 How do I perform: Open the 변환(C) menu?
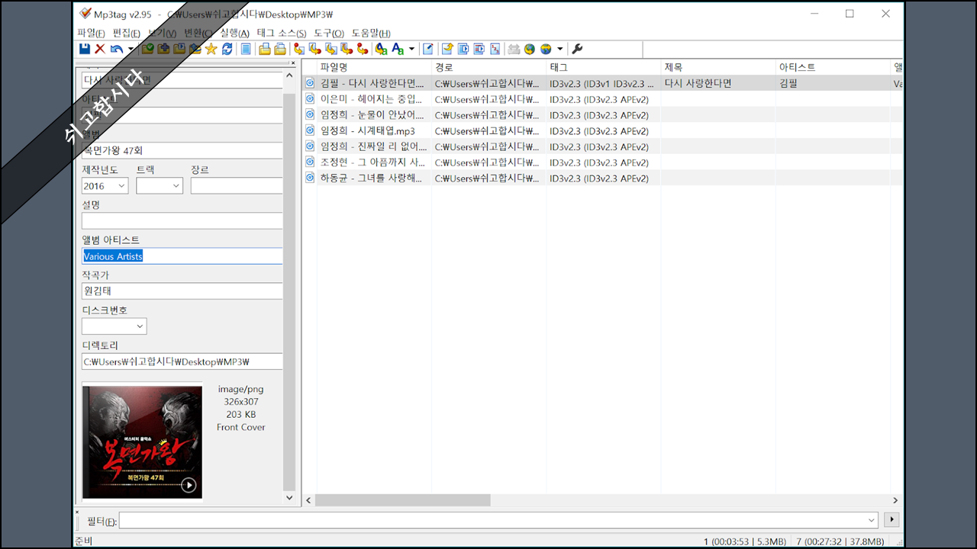click(x=198, y=33)
